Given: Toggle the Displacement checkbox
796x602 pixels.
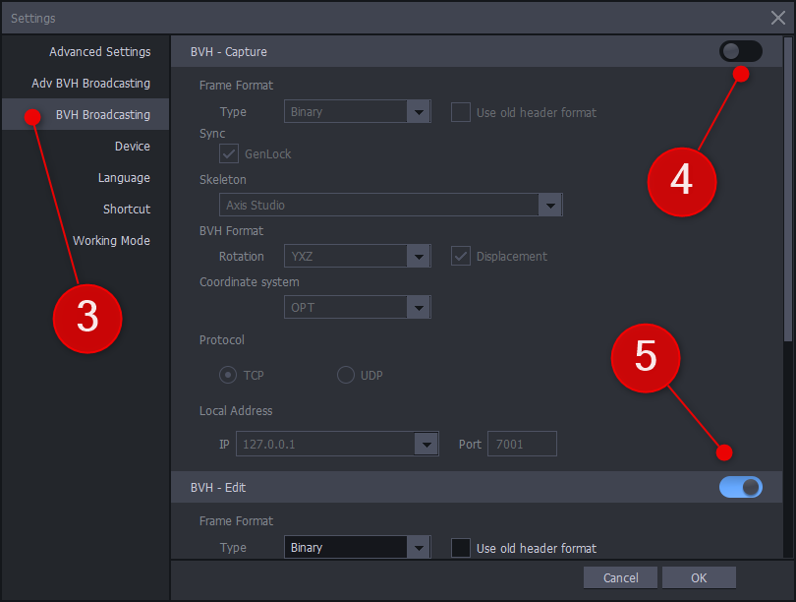Looking at the screenshot, I should tap(461, 256).
